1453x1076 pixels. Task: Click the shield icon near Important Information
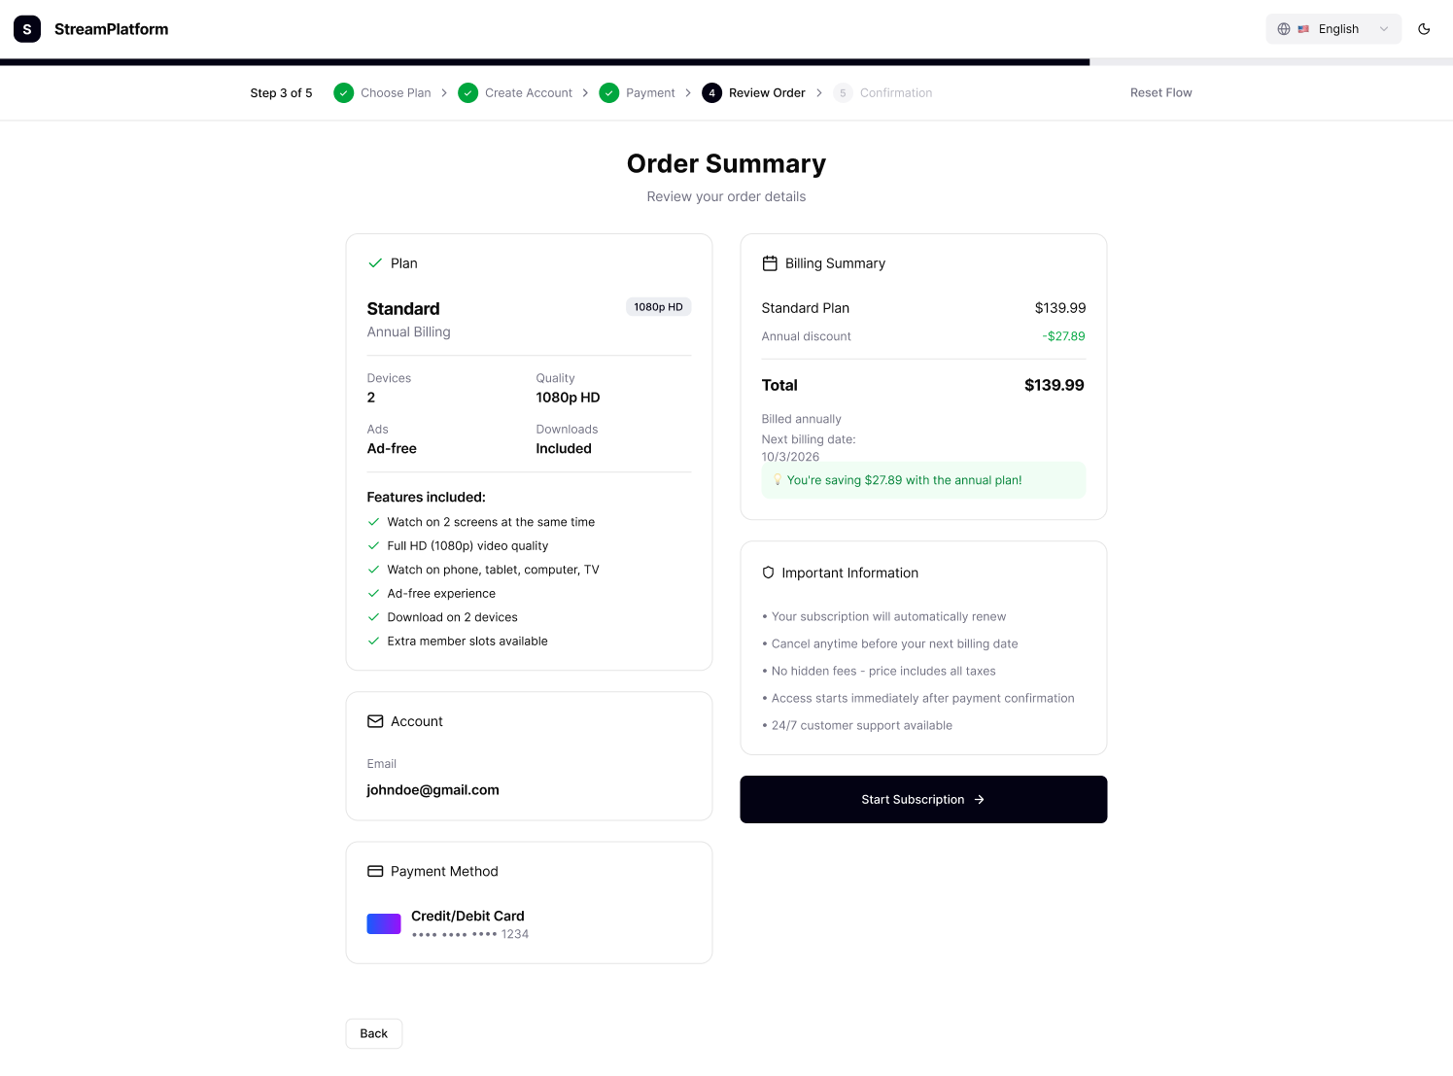click(768, 573)
